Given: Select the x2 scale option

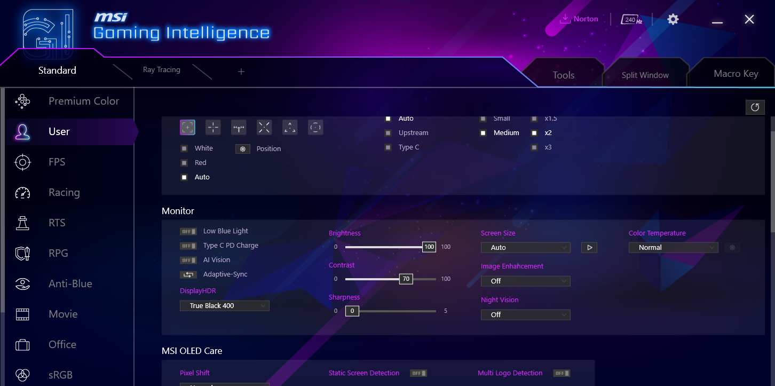Looking at the screenshot, I should pos(534,133).
